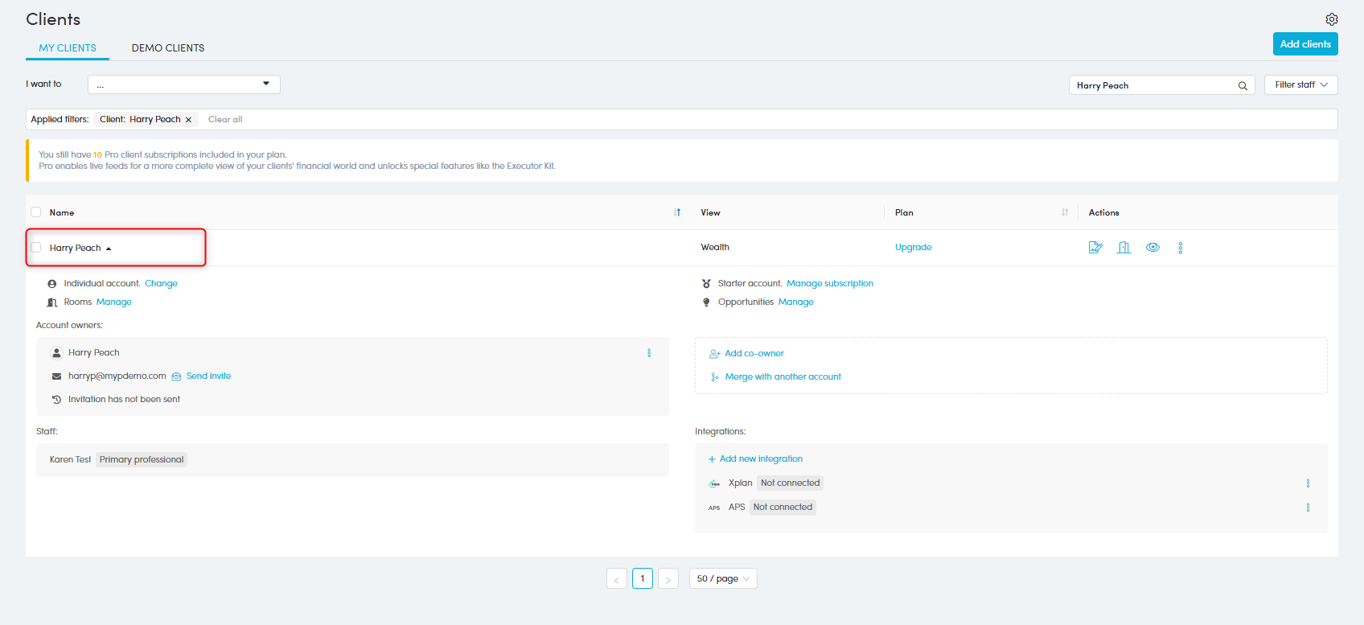
Task: Click the Send invite link
Action: click(x=208, y=376)
